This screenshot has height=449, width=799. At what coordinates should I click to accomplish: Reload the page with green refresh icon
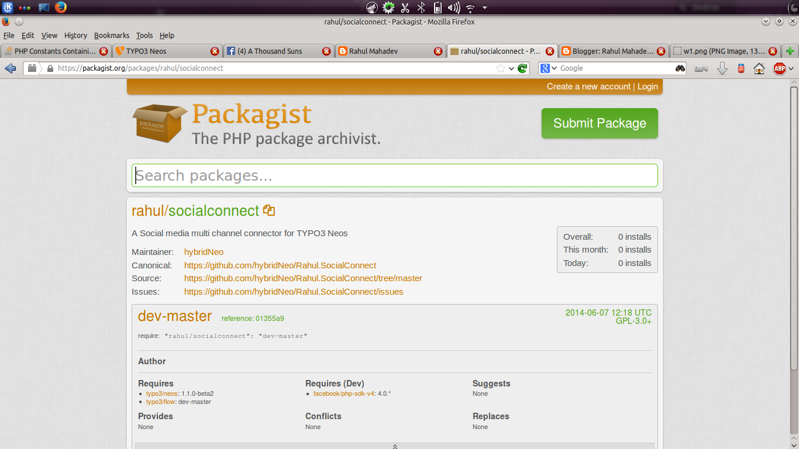[x=522, y=68]
